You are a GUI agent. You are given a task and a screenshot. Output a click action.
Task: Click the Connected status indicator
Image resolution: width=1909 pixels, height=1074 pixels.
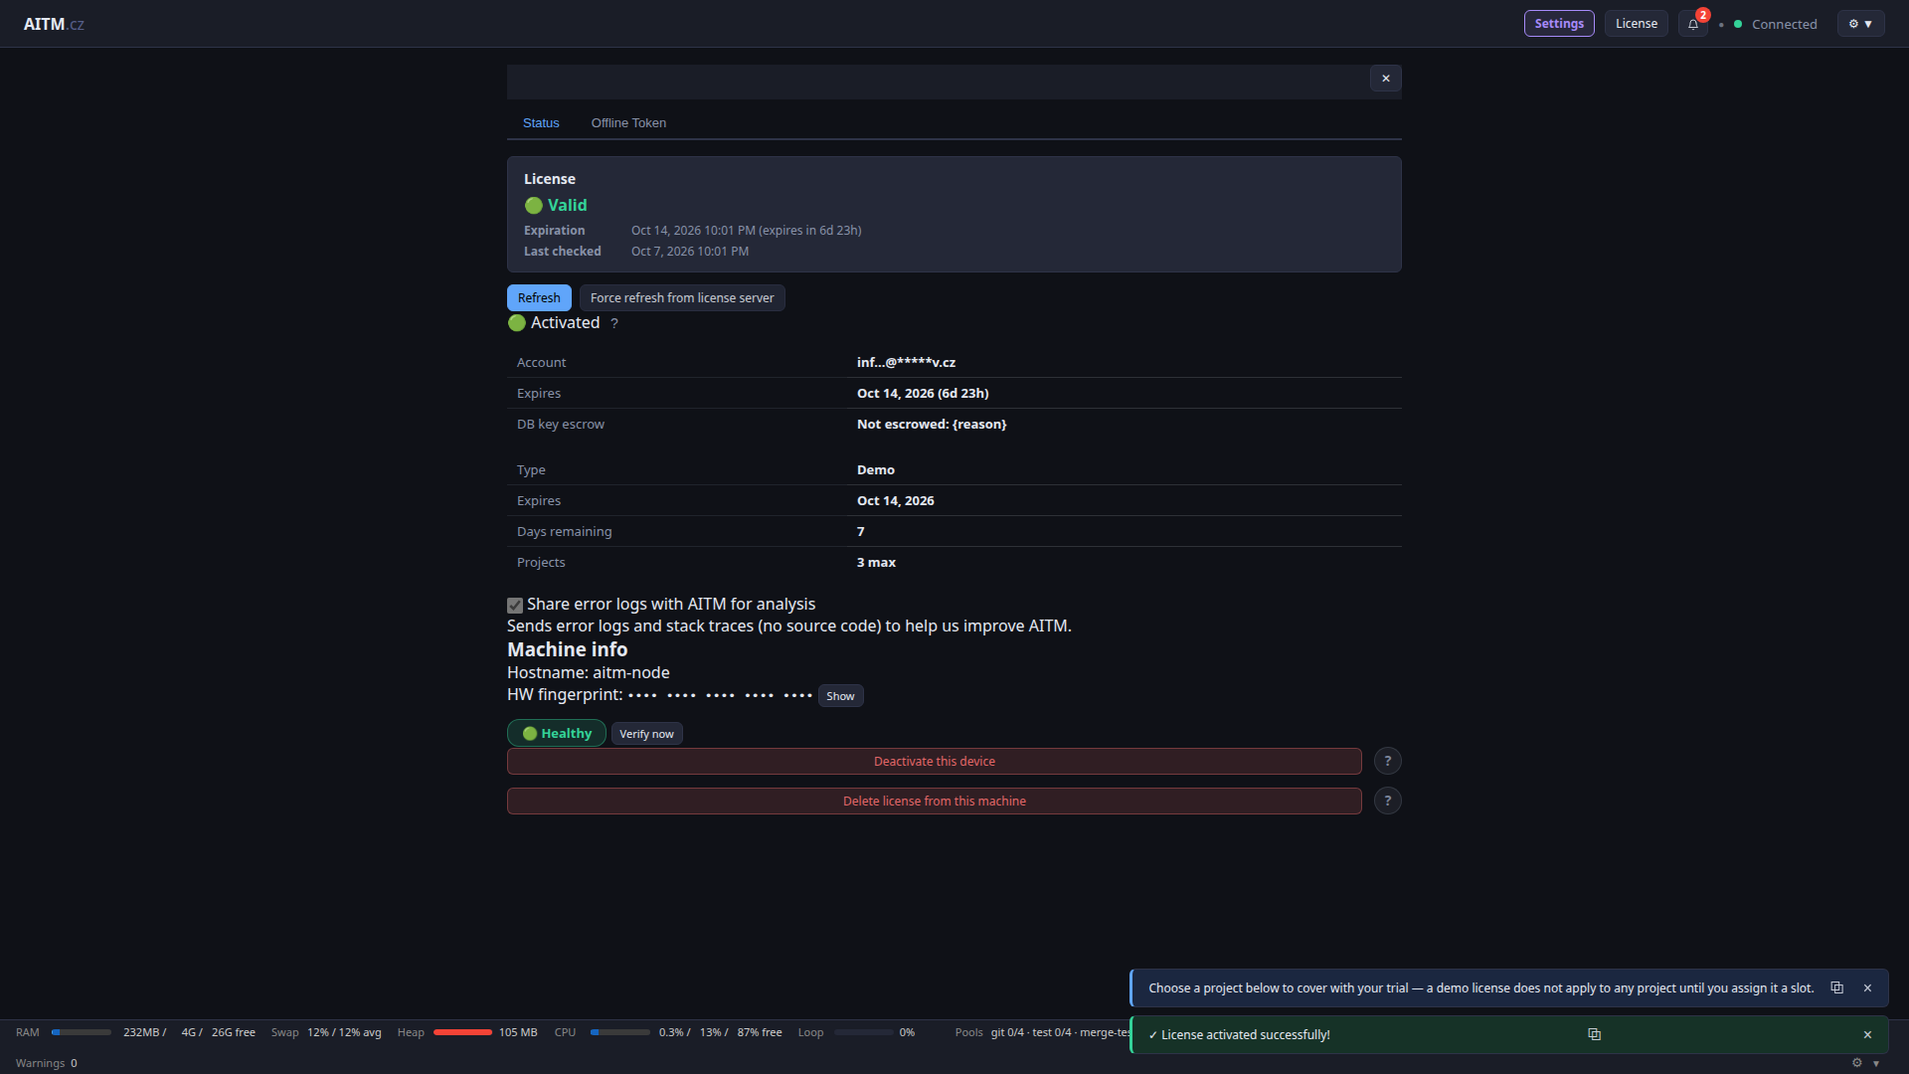(1775, 24)
